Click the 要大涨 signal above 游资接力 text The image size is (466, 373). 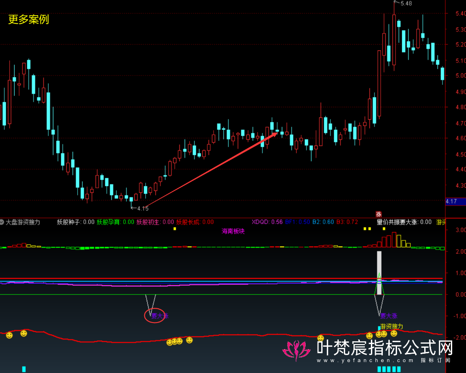click(x=388, y=316)
